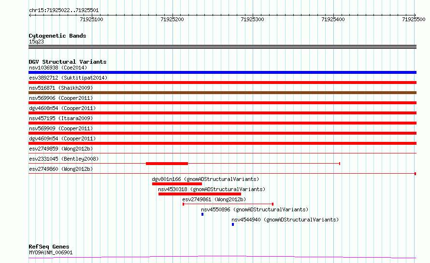Click the dgv801n166 (gnomADStructuralVariants) label
Viewport: 430px width, 263px height.
205,179
